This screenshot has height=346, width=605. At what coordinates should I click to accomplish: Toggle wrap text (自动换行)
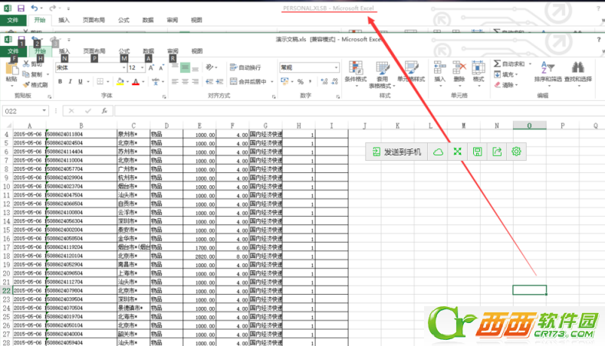pyautogui.click(x=244, y=67)
